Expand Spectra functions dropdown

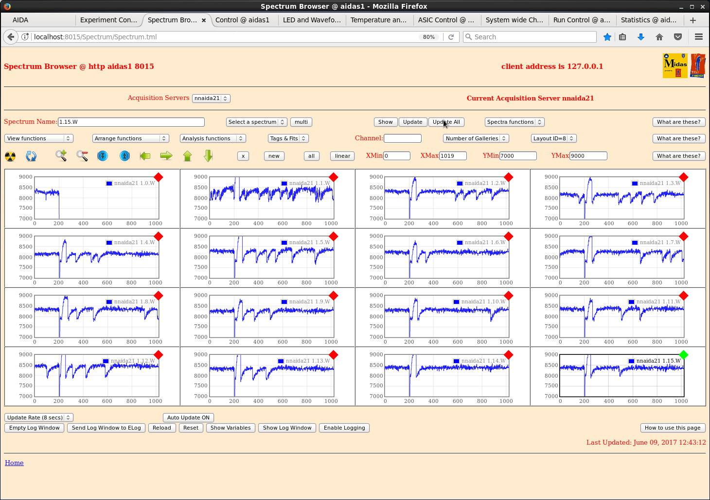[515, 122]
